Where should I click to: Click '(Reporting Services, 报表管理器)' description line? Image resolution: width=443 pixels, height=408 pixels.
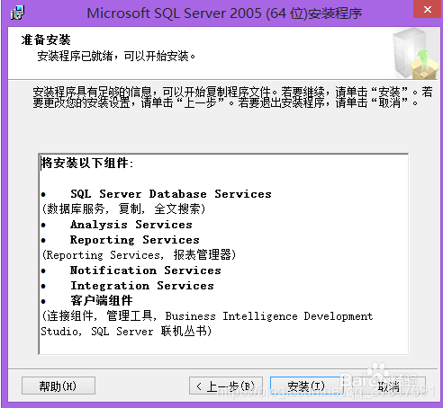(139, 255)
